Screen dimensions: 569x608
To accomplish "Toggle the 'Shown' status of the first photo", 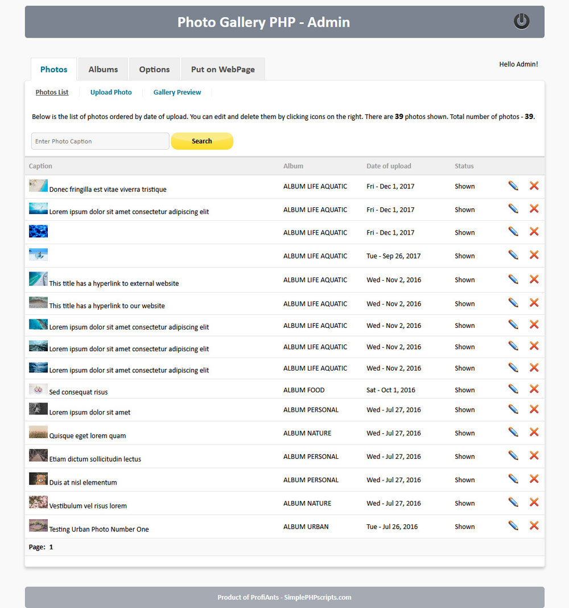I will (x=464, y=186).
